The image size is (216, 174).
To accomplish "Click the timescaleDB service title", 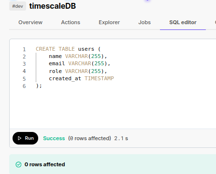I will pos(53,6).
